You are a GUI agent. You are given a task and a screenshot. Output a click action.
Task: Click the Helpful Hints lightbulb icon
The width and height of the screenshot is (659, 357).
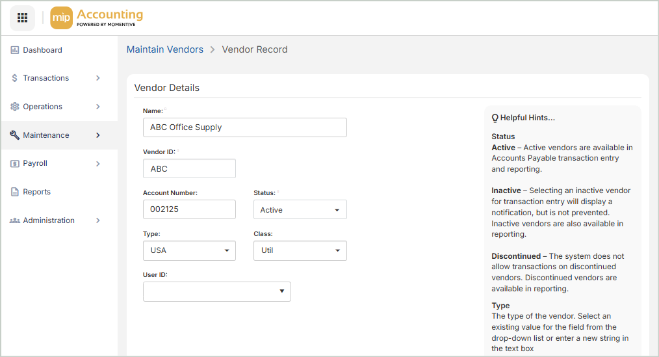[495, 118]
